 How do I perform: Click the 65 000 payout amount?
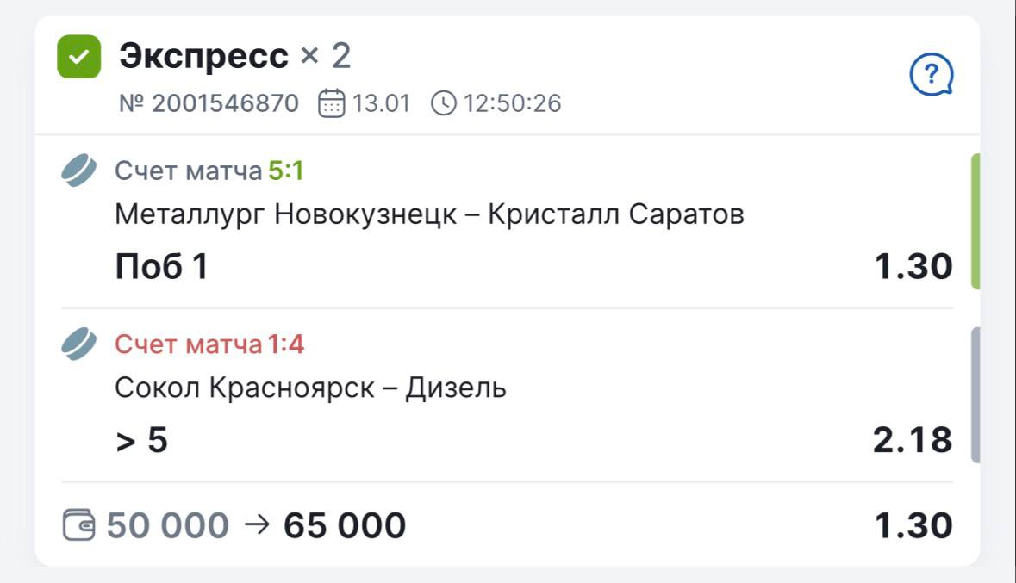click(345, 525)
